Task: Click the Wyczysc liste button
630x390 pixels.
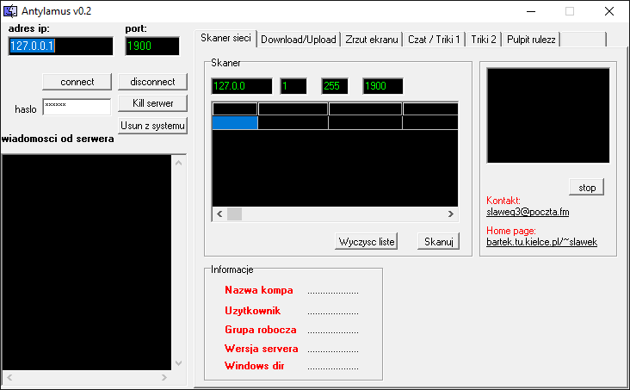Action: pyautogui.click(x=367, y=242)
